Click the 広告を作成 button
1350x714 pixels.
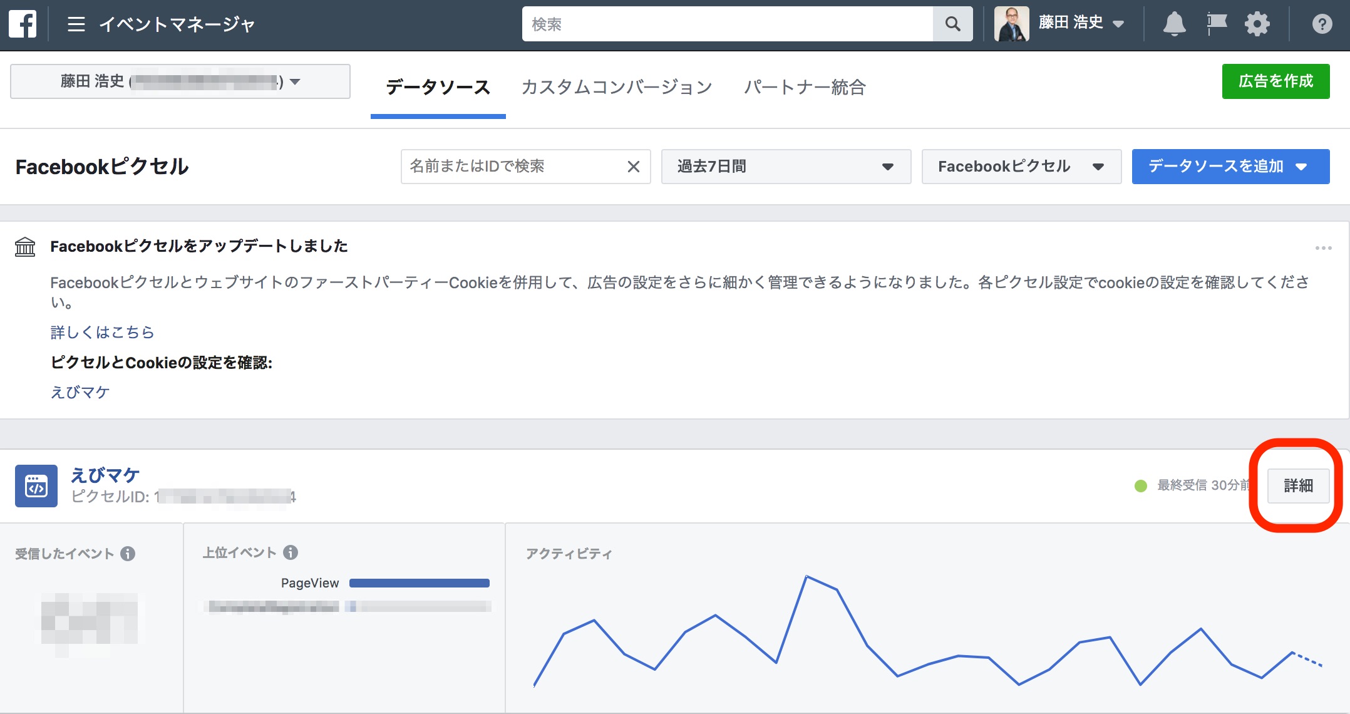pyautogui.click(x=1275, y=81)
